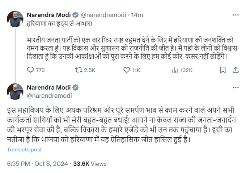This screenshot has height=173, width=246.
Task: Bookmark the first tweet
Action: pyautogui.click(x=223, y=70)
